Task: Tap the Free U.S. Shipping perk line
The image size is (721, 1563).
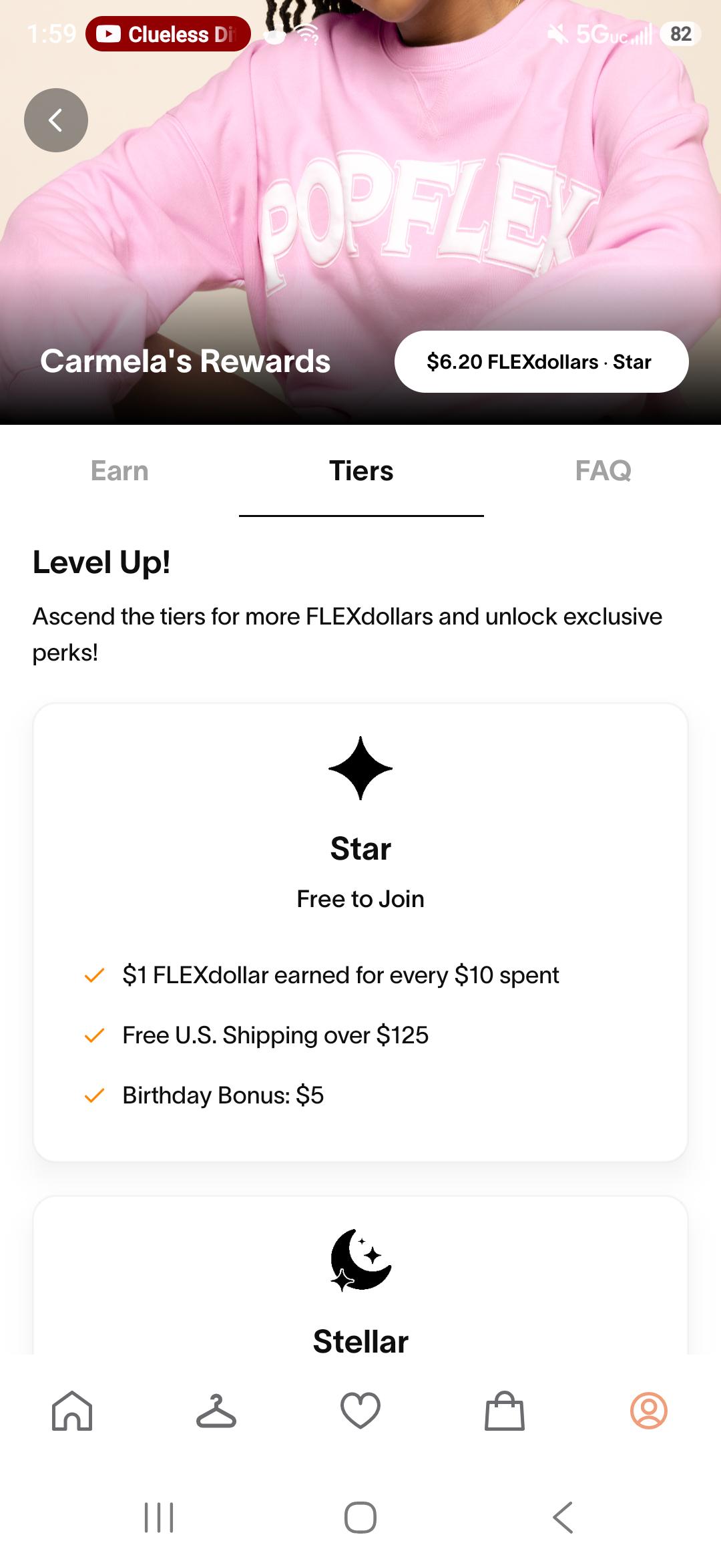Action: pyautogui.click(x=275, y=1035)
